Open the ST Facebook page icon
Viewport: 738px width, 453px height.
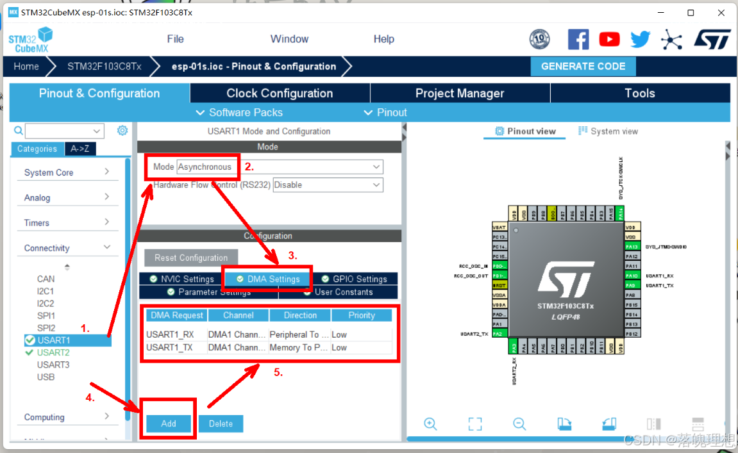(x=578, y=40)
